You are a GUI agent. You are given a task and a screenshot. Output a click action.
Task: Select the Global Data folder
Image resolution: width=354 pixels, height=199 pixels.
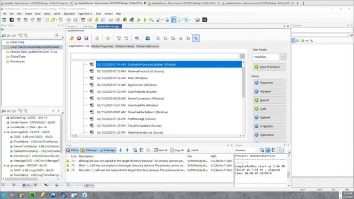pyautogui.click(x=18, y=56)
